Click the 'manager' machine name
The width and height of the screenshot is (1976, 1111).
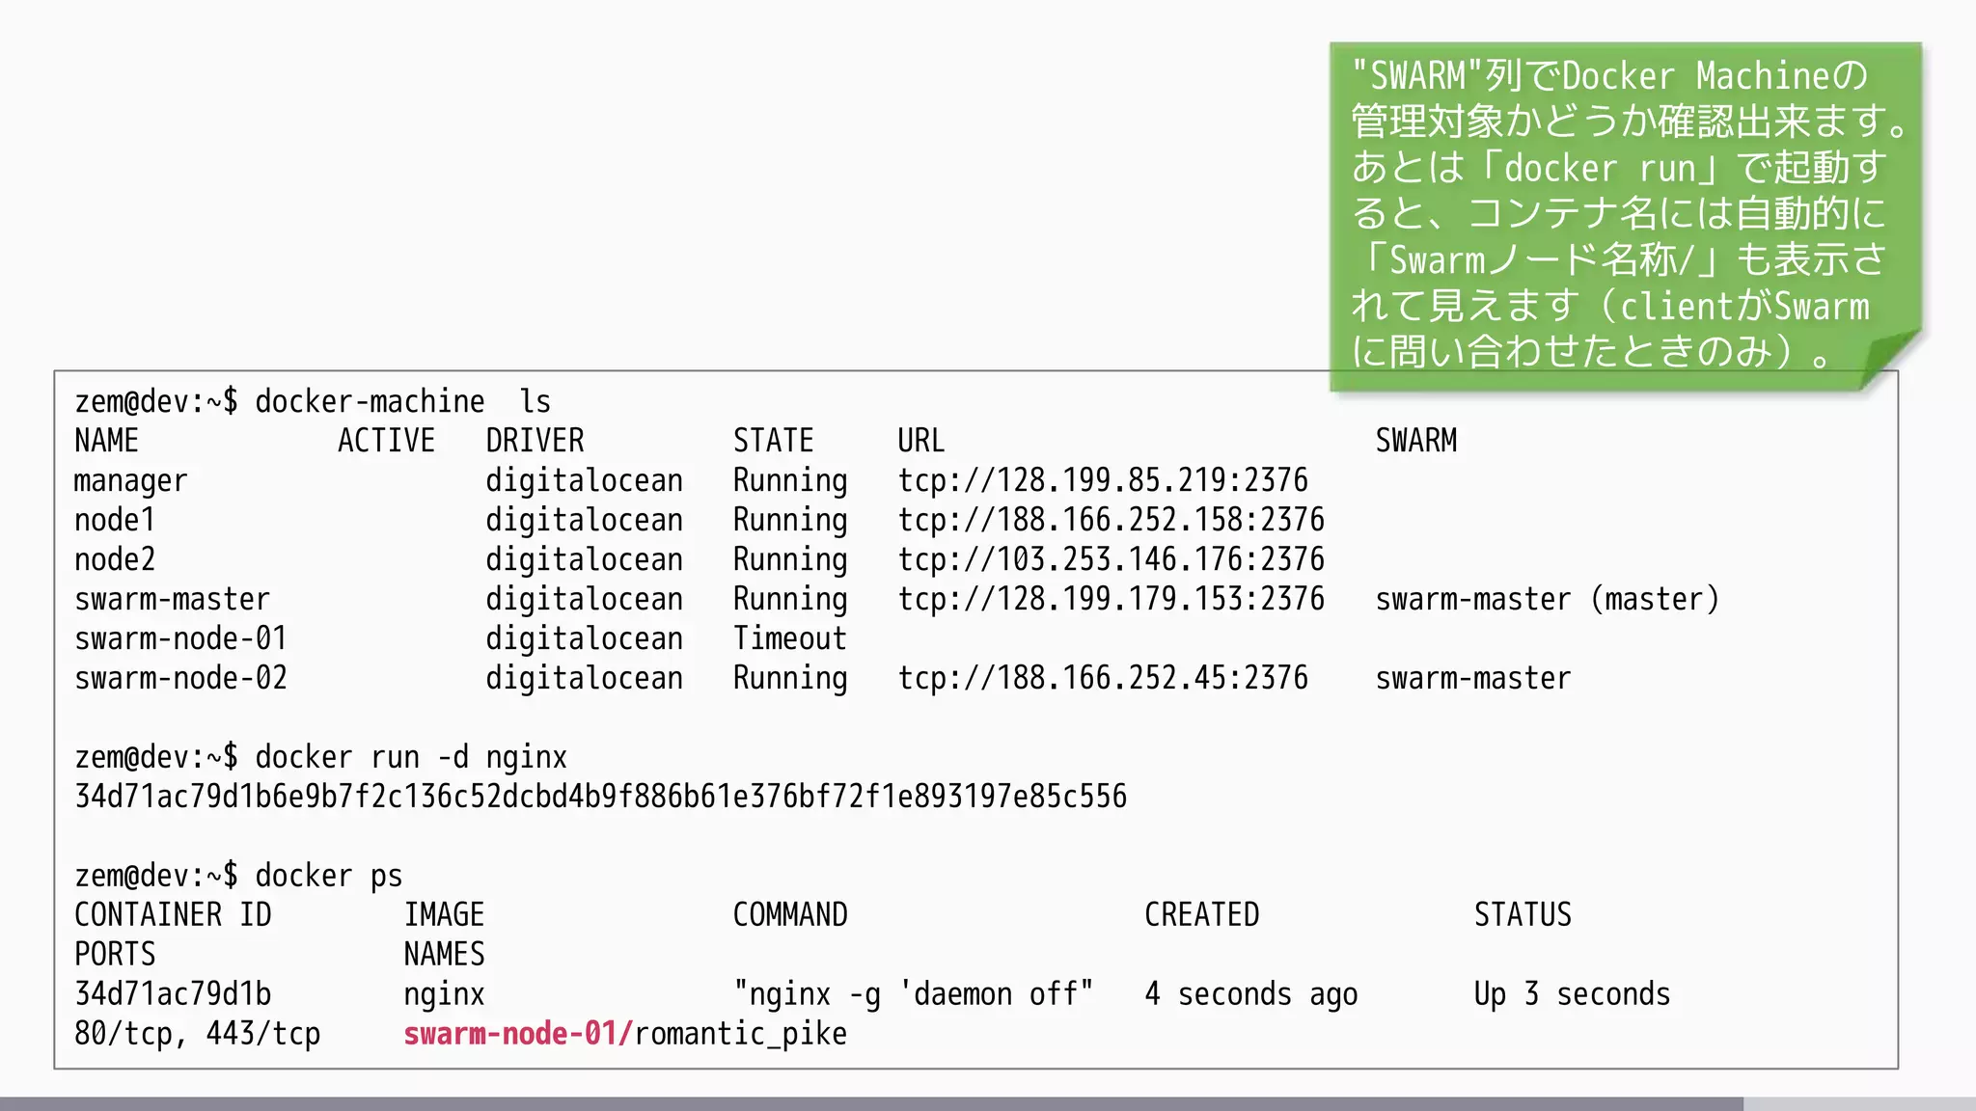(130, 481)
